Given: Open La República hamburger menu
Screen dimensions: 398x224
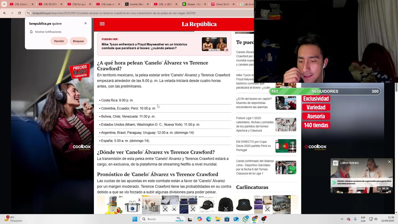Looking at the screenshot, I should click(102, 24).
